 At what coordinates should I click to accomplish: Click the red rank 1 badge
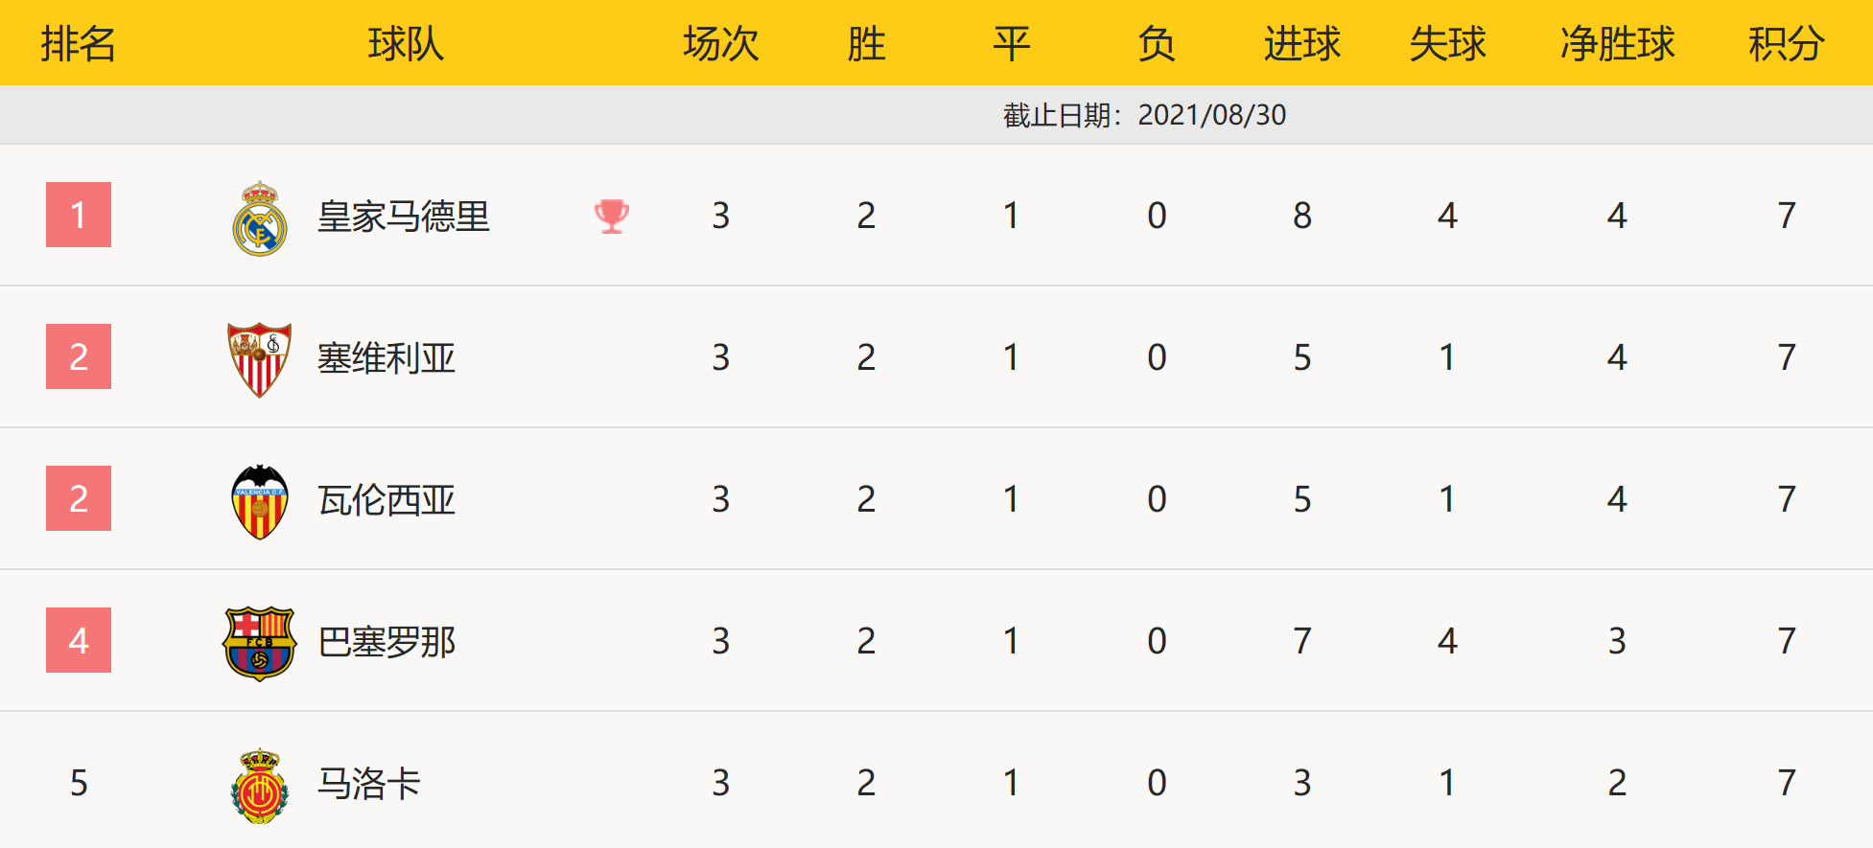(x=79, y=215)
